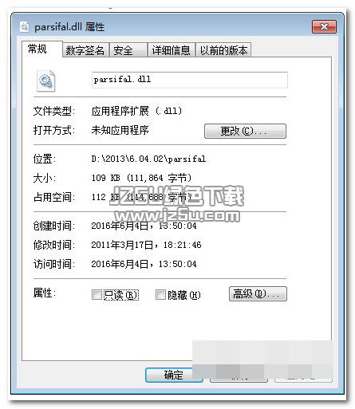
Task: Enable the 只读(R) checkbox
Action: (x=97, y=294)
